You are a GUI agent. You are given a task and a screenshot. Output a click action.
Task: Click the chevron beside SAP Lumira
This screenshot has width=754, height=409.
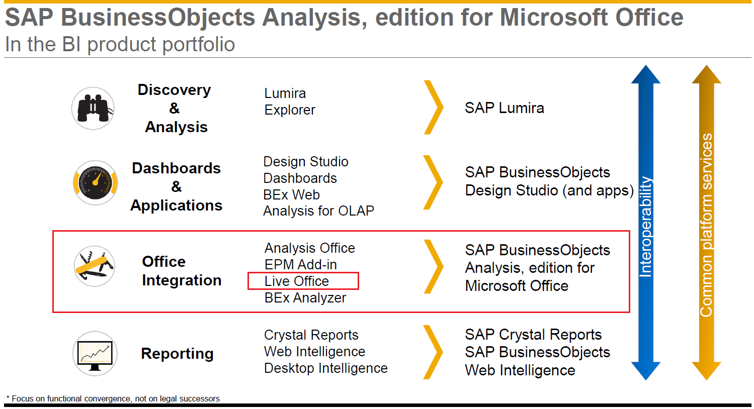tap(433, 108)
